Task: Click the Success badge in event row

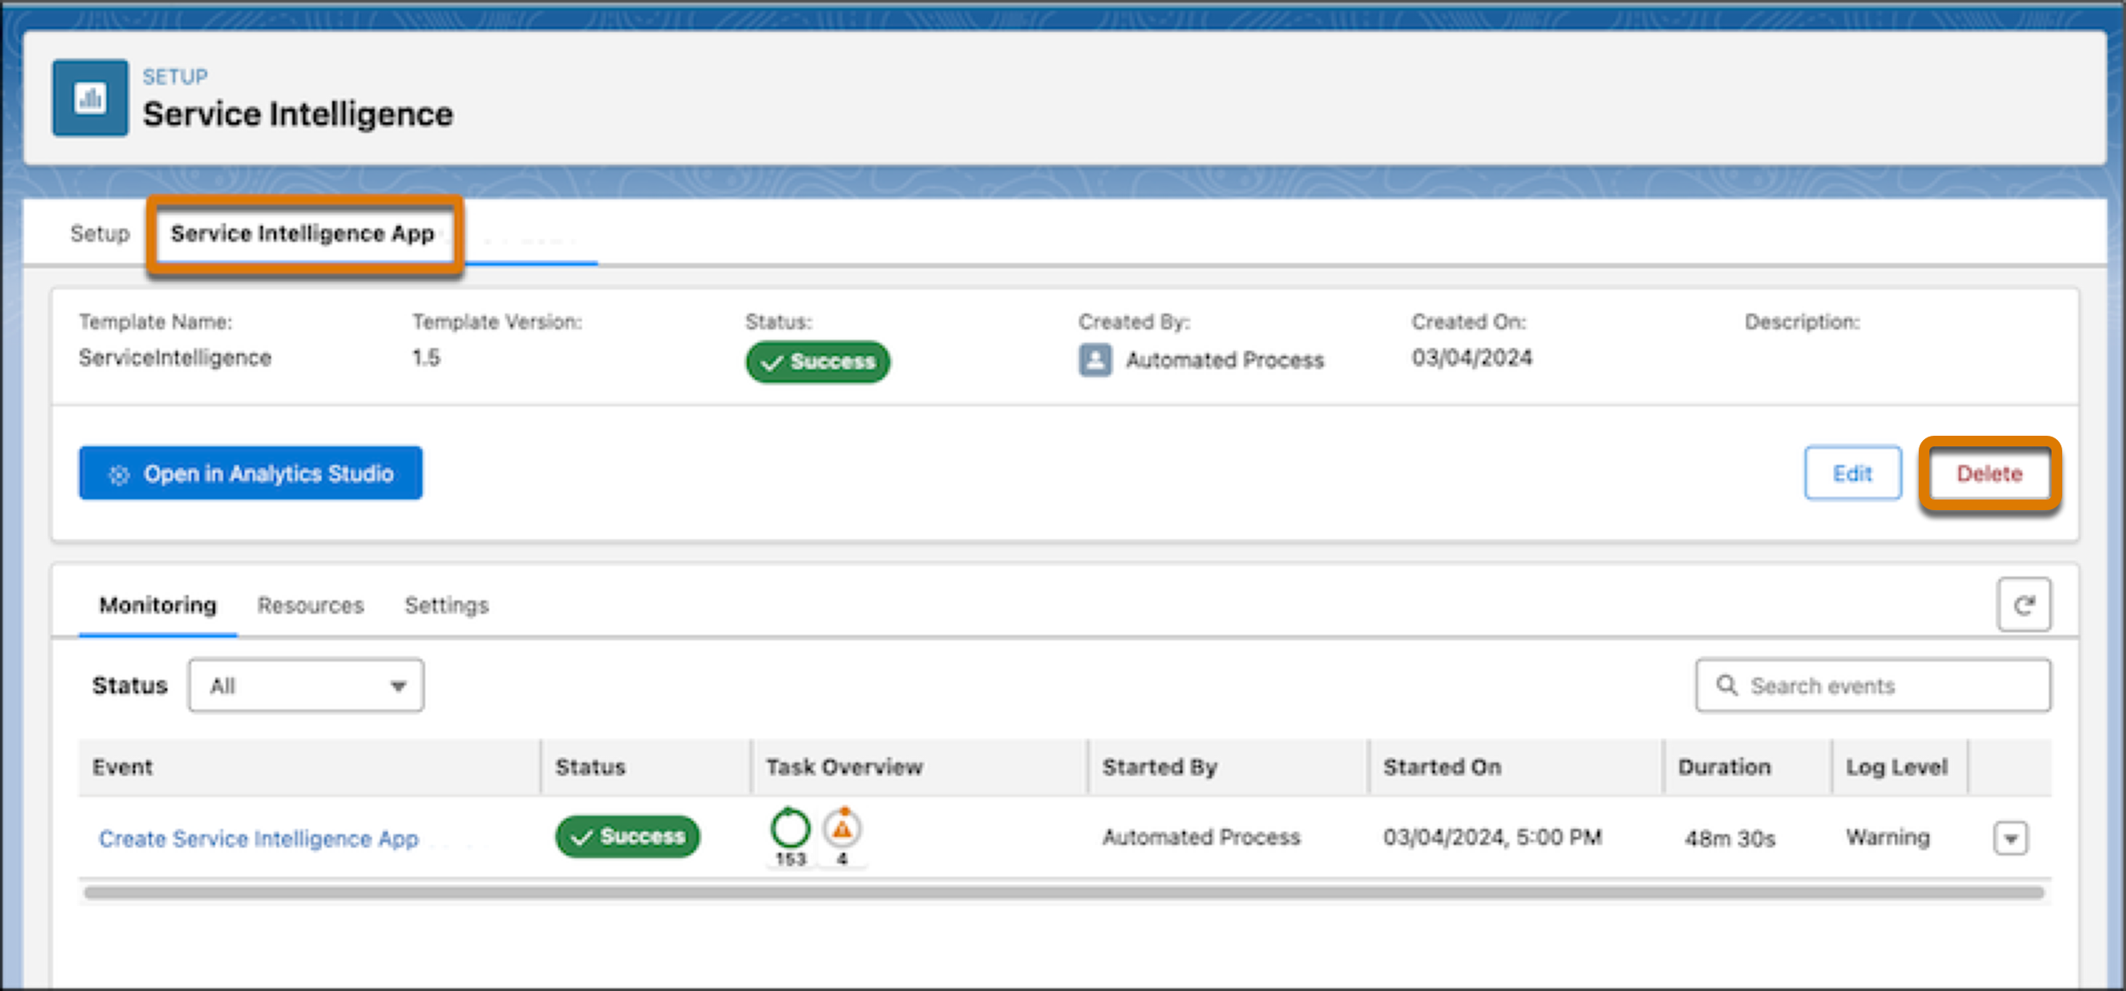Action: (627, 836)
